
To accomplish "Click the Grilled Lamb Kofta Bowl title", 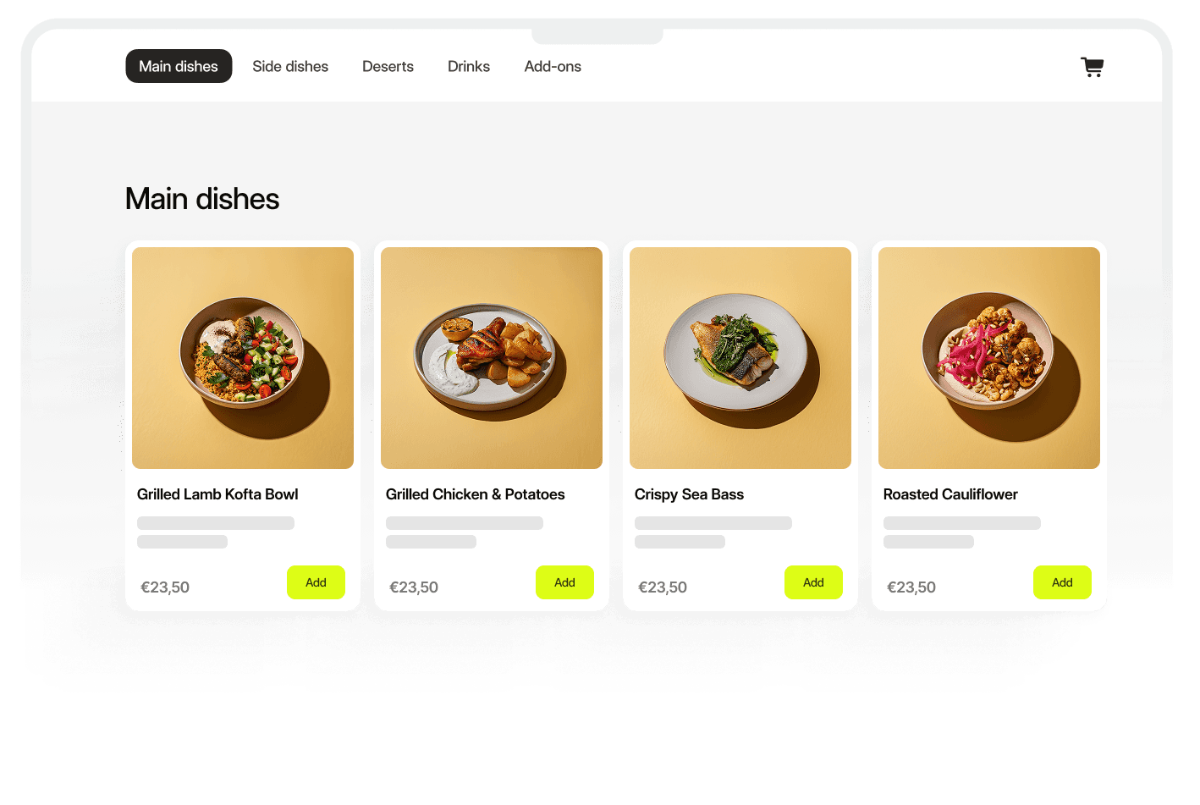I will click(x=217, y=494).
